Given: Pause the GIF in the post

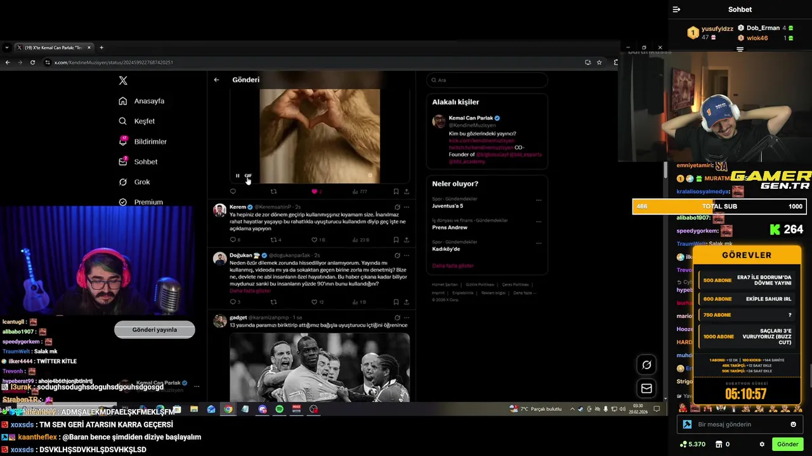Looking at the screenshot, I should tap(238, 176).
